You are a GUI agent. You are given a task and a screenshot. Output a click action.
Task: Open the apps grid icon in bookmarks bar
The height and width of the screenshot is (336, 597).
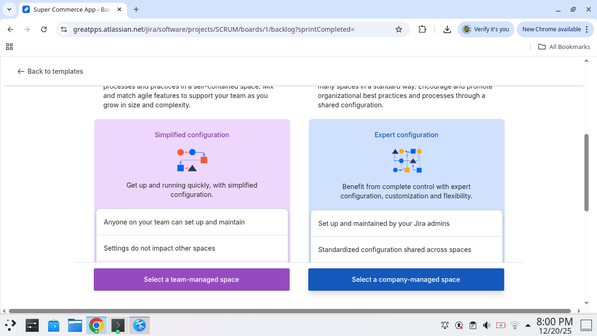9,47
